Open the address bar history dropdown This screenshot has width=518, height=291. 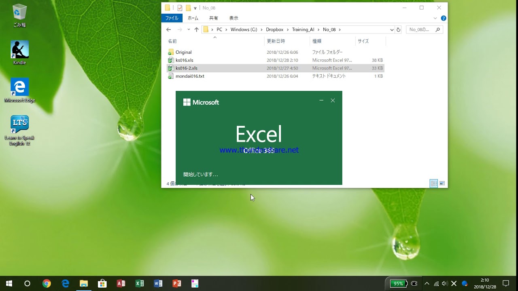(391, 30)
